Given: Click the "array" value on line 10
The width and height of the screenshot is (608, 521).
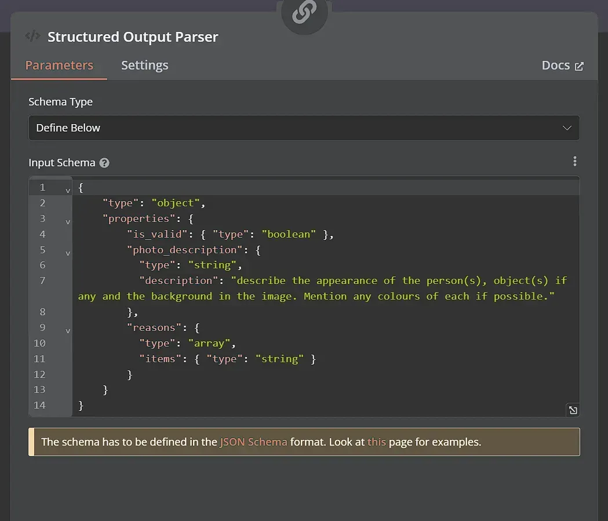Looking at the screenshot, I should 209,344.
